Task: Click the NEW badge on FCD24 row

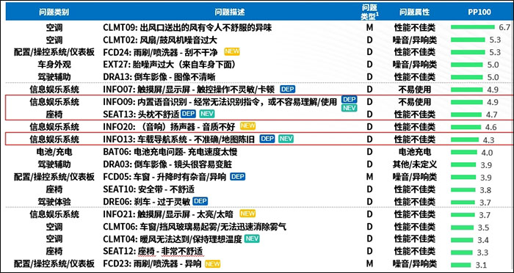Action: point(232,52)
